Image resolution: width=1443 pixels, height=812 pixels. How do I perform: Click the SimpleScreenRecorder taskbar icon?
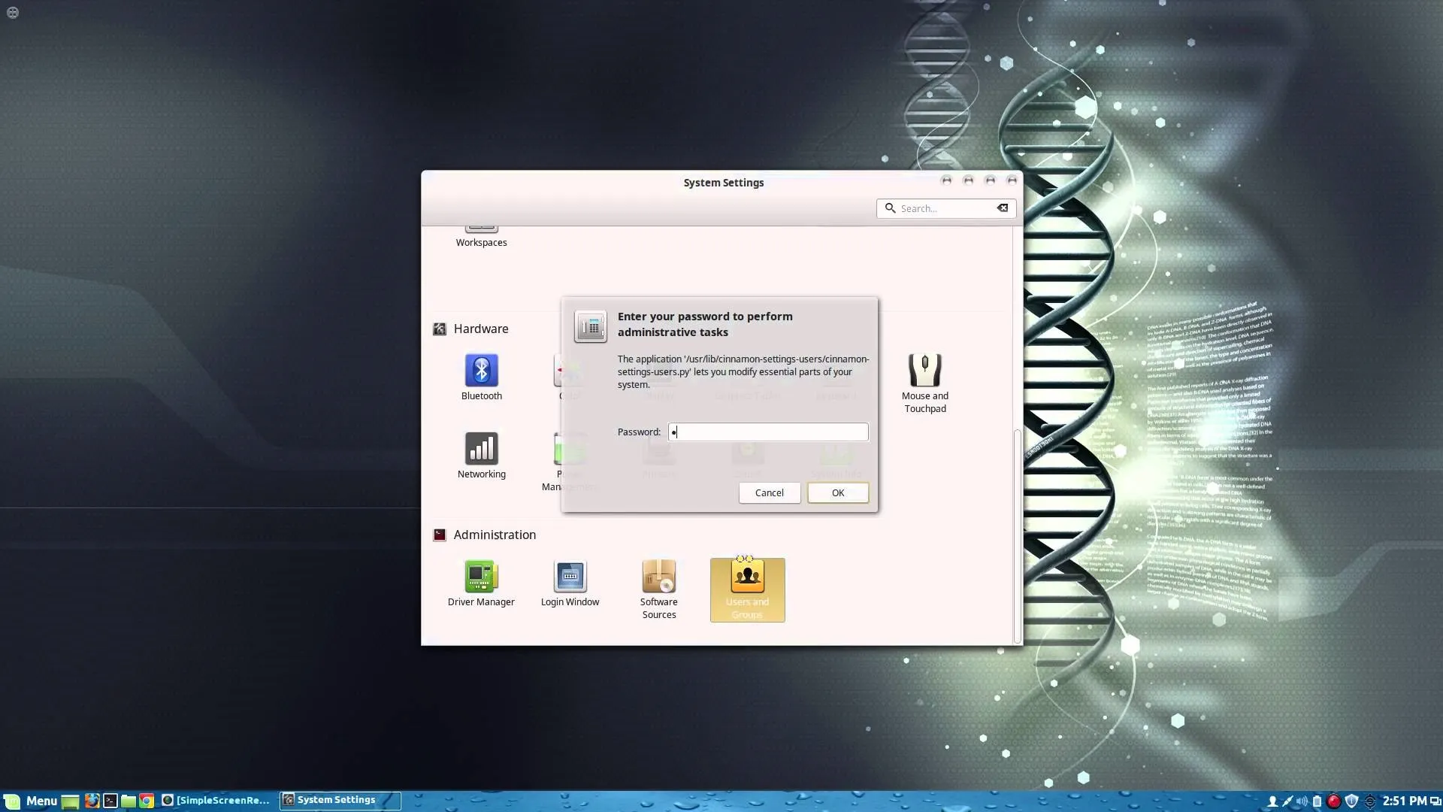(217, 799)
